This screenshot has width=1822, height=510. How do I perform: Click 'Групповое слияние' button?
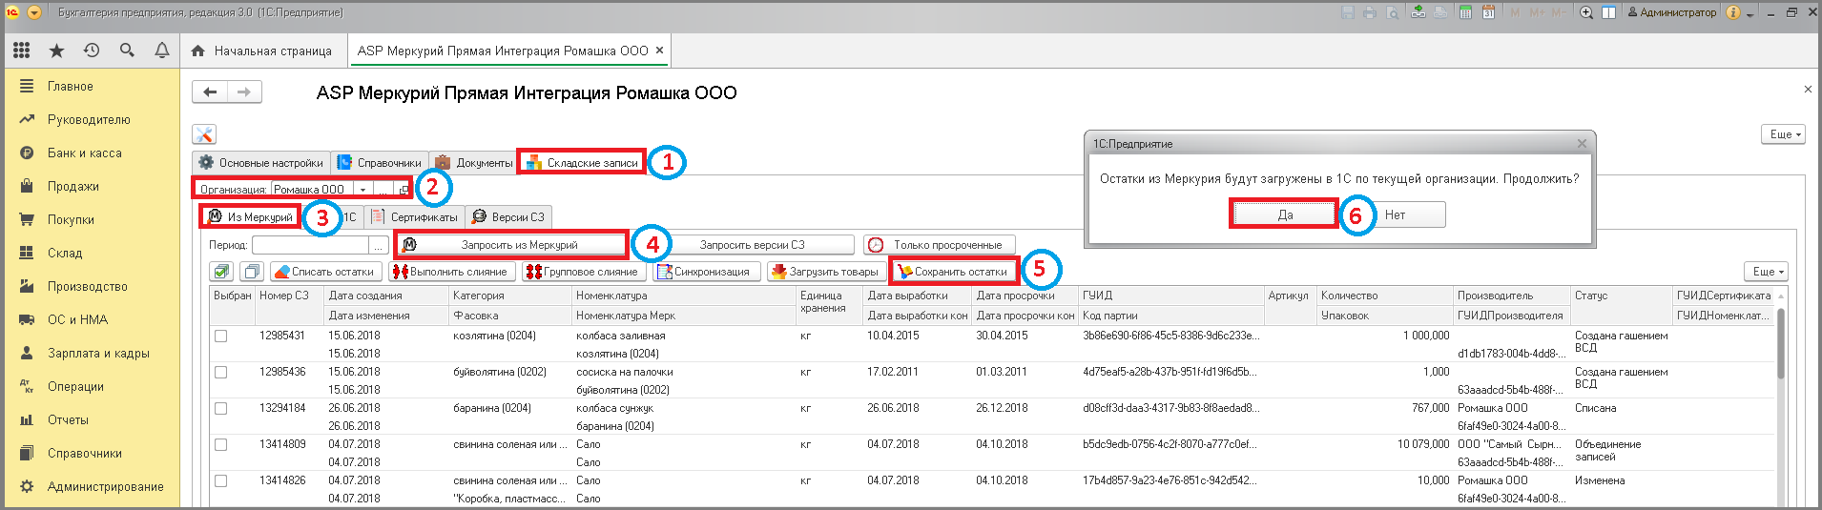(x=584, y=272)
